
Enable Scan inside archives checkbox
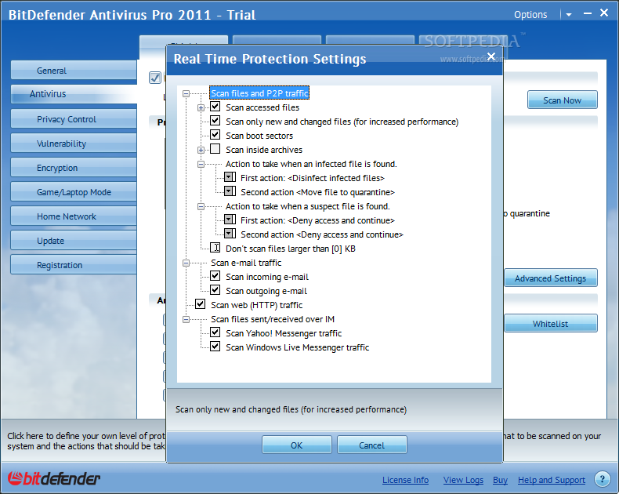coord(215,149)
